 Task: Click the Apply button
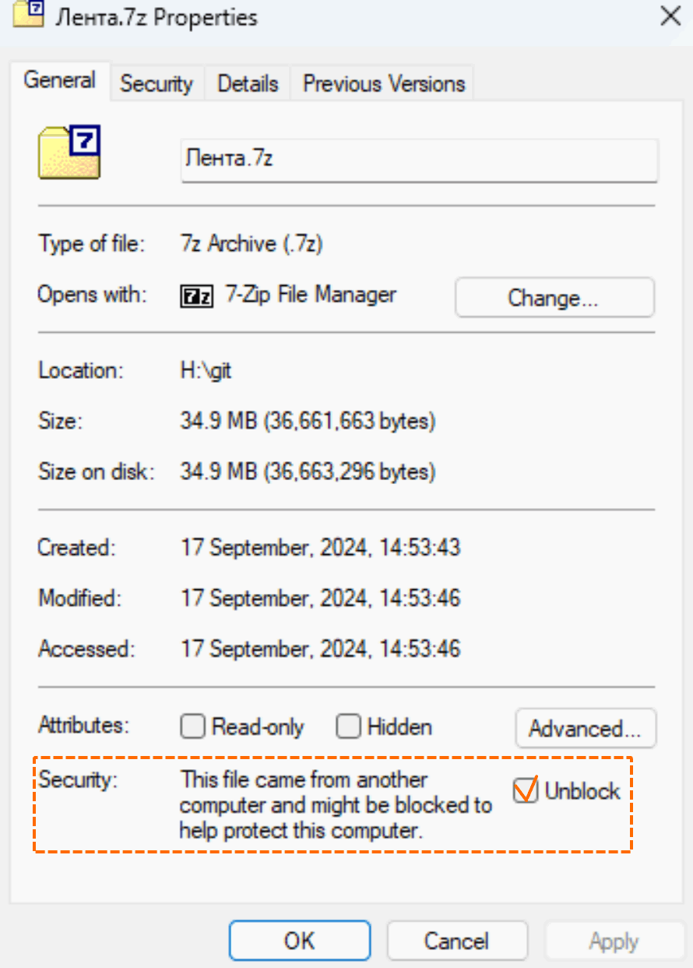(x=614, y=941)
